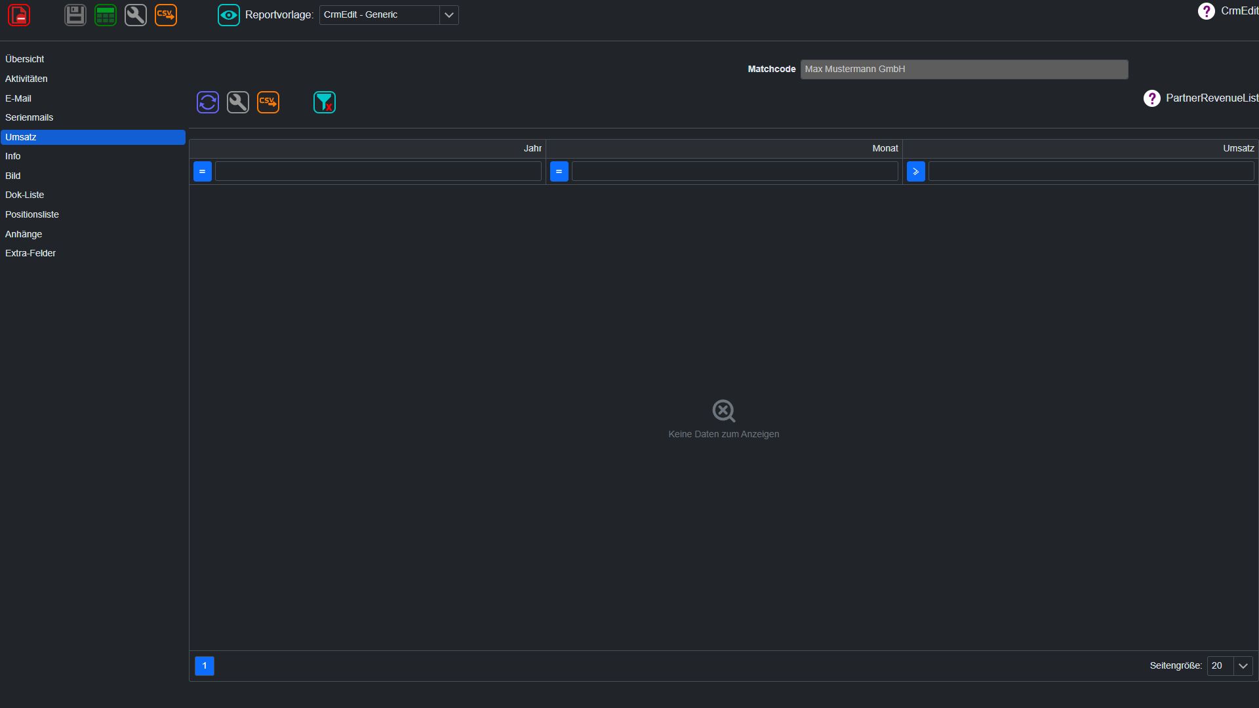Screen dimensions: 1259x708
Task: Select the Umsatz sidebar item
Action: tap(93, 137)
